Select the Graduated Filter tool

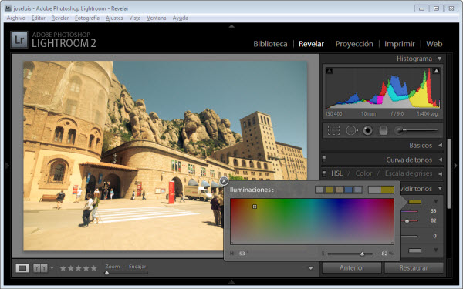pos(384,130)
